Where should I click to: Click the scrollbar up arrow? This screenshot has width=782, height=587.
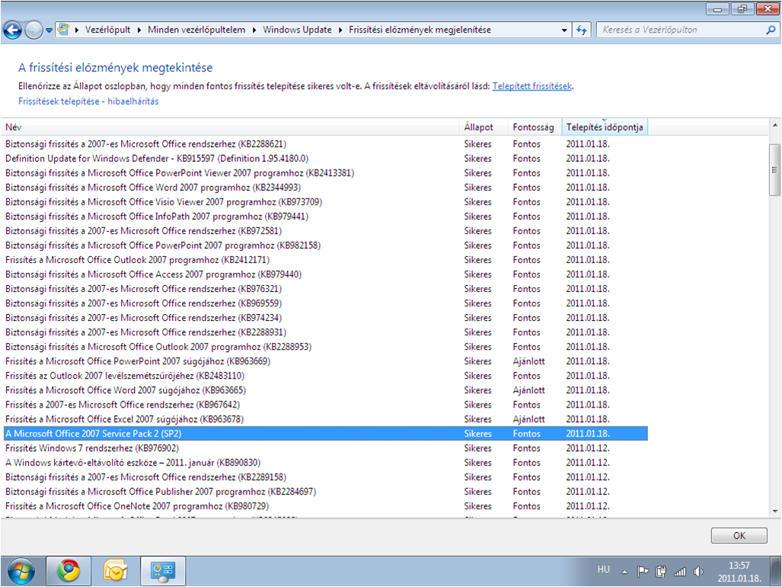(775, 125)
